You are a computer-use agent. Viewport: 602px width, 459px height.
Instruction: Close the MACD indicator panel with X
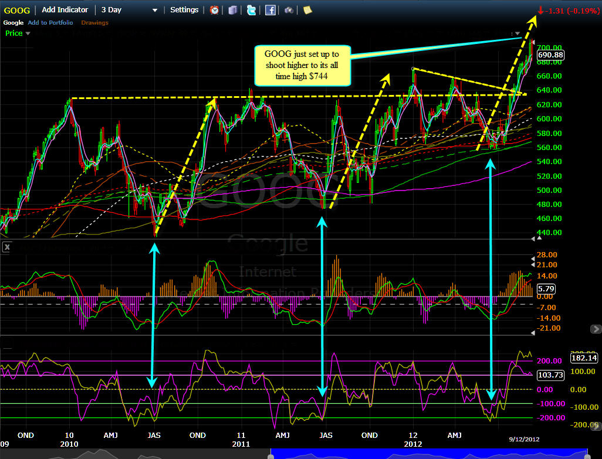[6, 247]
